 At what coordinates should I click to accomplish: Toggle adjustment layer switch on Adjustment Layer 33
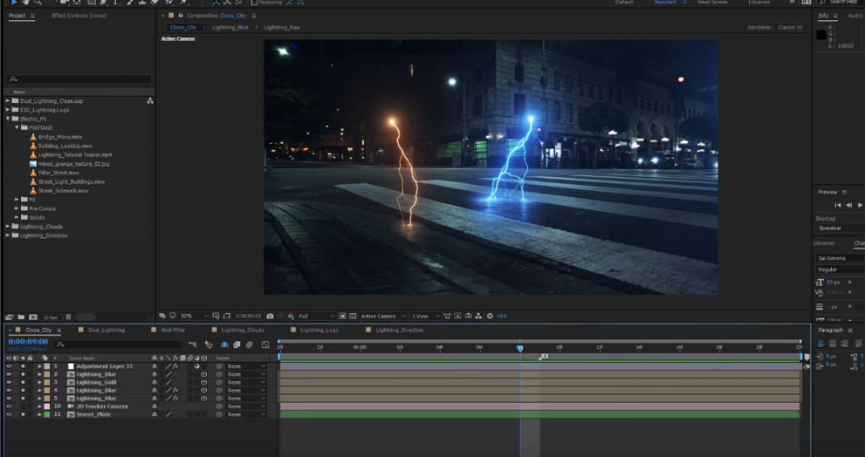click(x=197, y=366)
